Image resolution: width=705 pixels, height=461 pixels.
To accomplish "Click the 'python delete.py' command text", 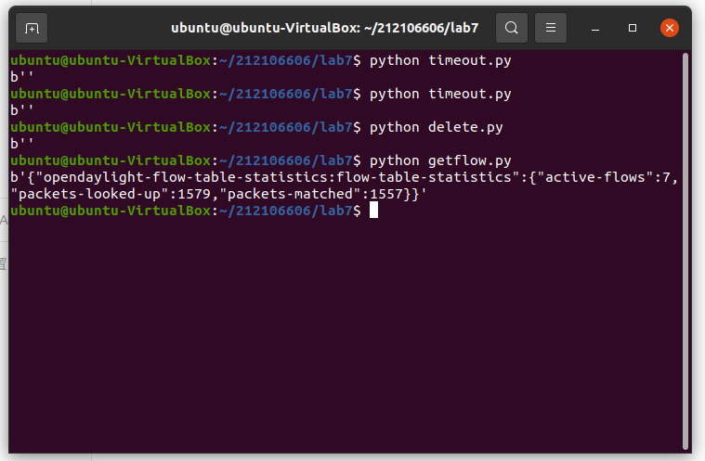I will pyautogui.click(x=437, y=127).
